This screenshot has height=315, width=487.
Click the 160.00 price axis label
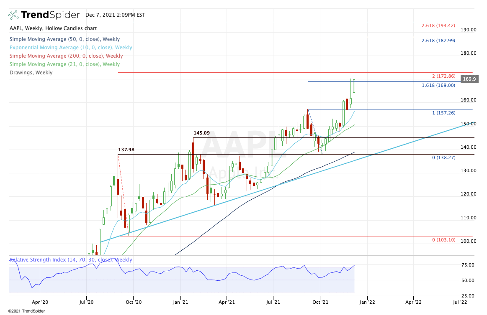[x=468, y=100]
